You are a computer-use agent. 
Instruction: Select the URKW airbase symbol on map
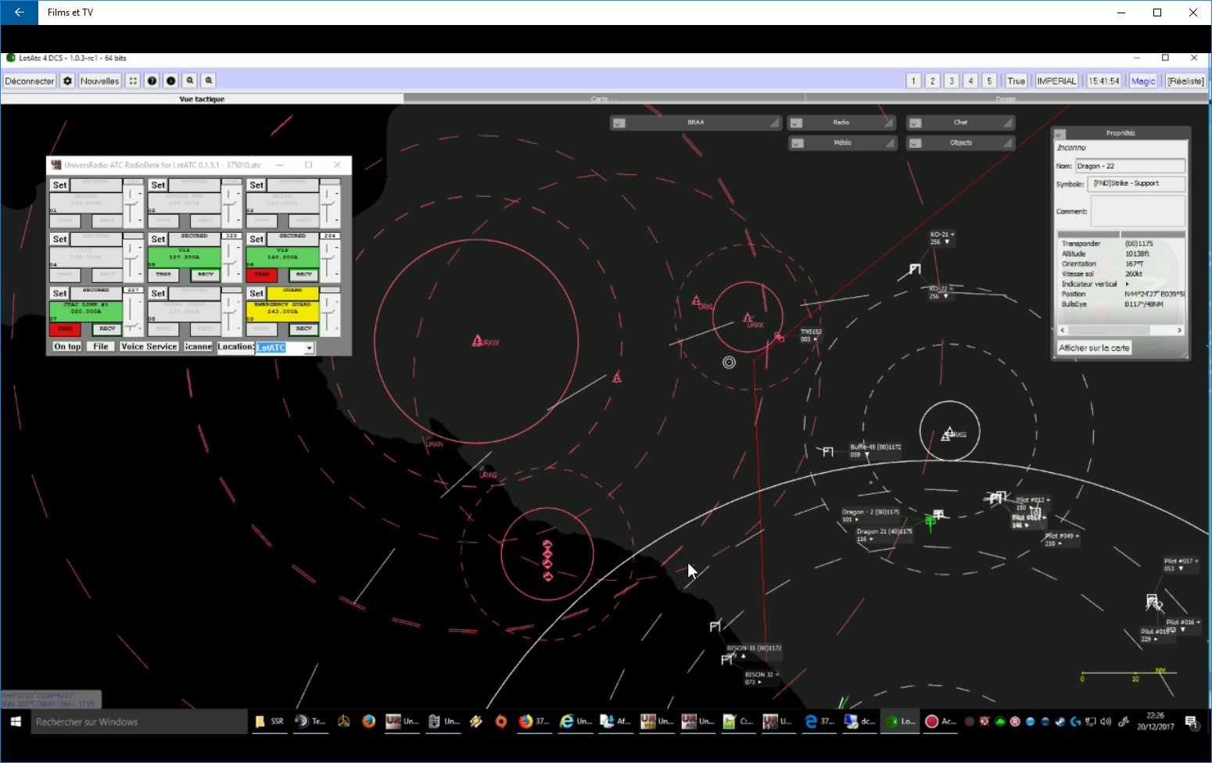click(x=476, y=341)
